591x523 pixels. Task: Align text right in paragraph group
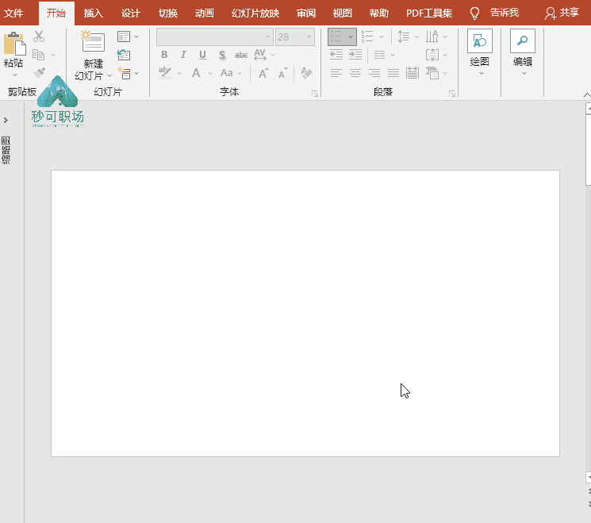tap(374, 73)
